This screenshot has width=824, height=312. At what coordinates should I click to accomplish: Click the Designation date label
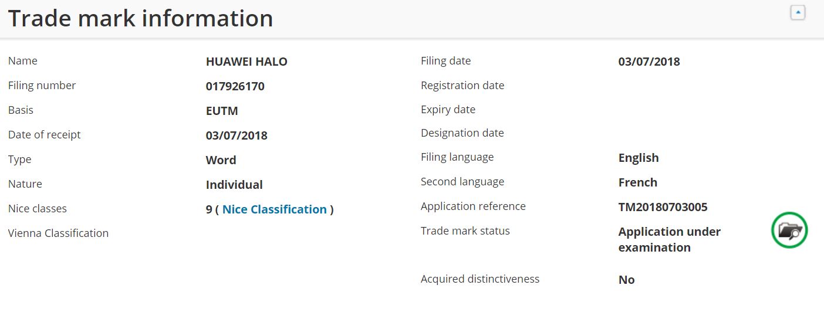click(462, 133)
